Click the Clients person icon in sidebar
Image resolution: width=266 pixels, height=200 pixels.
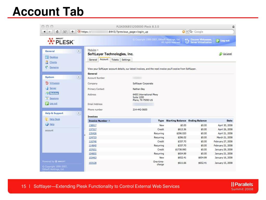pyautogui.click(x=47, y=62)
